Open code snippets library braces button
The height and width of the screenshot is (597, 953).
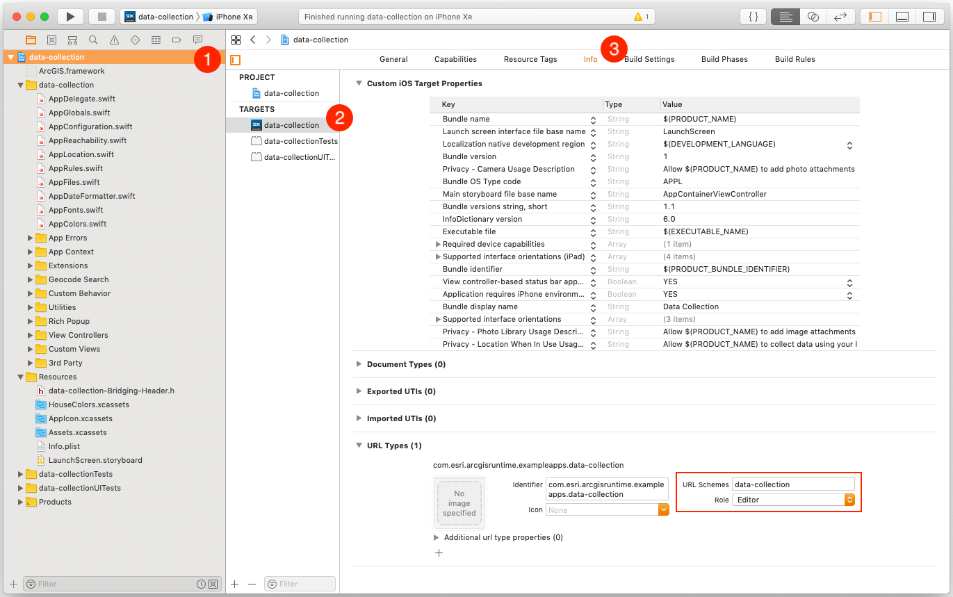[754, 17]
